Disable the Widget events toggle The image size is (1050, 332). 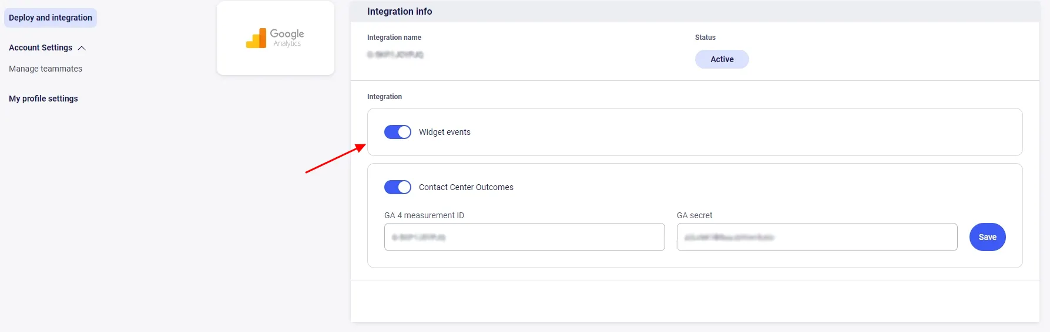coord(397,132)
